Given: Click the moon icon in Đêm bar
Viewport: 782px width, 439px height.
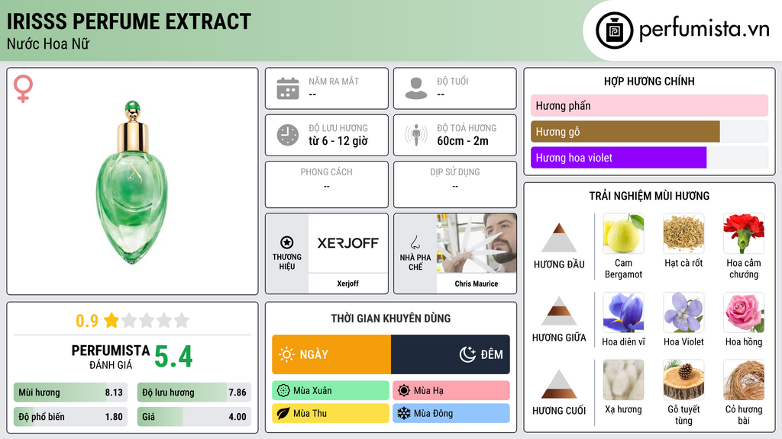Looking at the screenshot, I should (x=467, y=354).
